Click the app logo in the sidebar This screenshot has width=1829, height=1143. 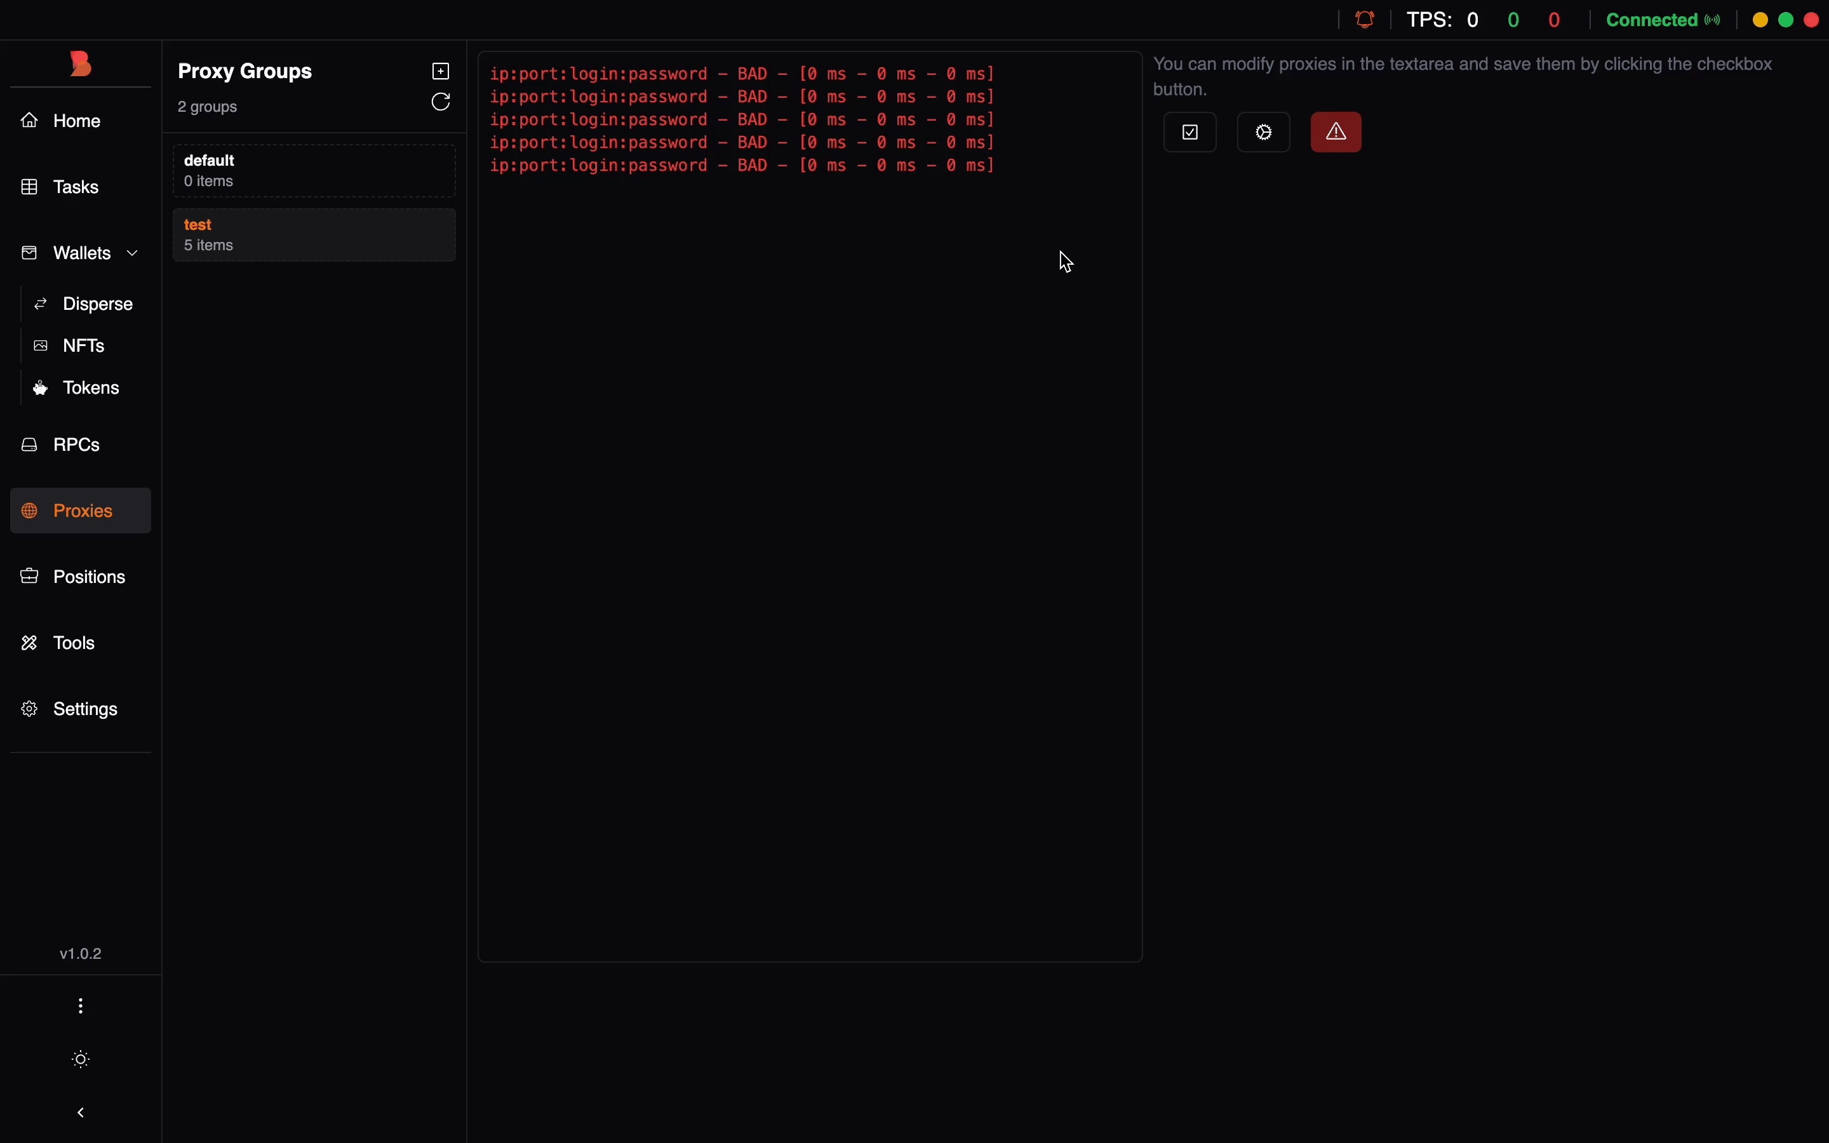[x=81, y=64]
